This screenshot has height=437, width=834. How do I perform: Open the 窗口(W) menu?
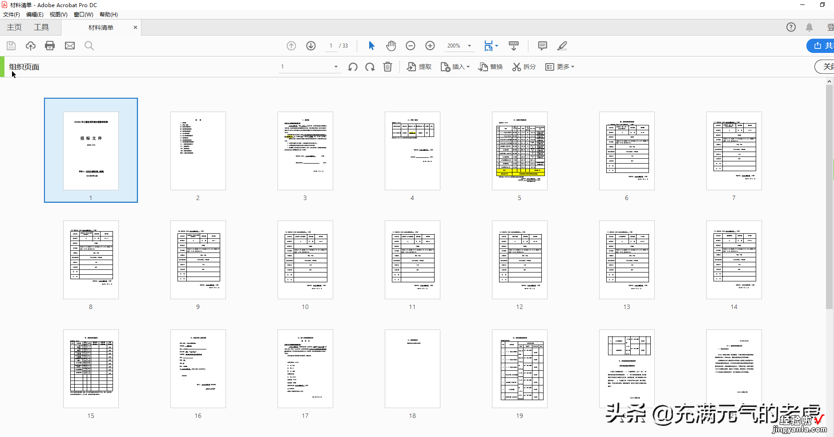83,15
